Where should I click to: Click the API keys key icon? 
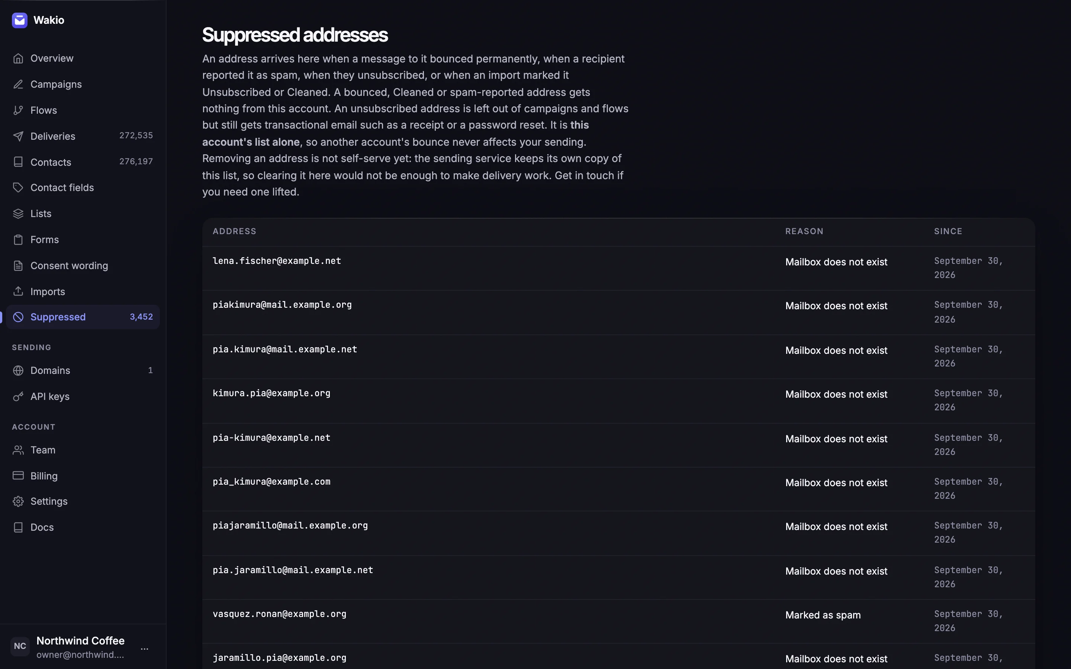pos(18,397)
